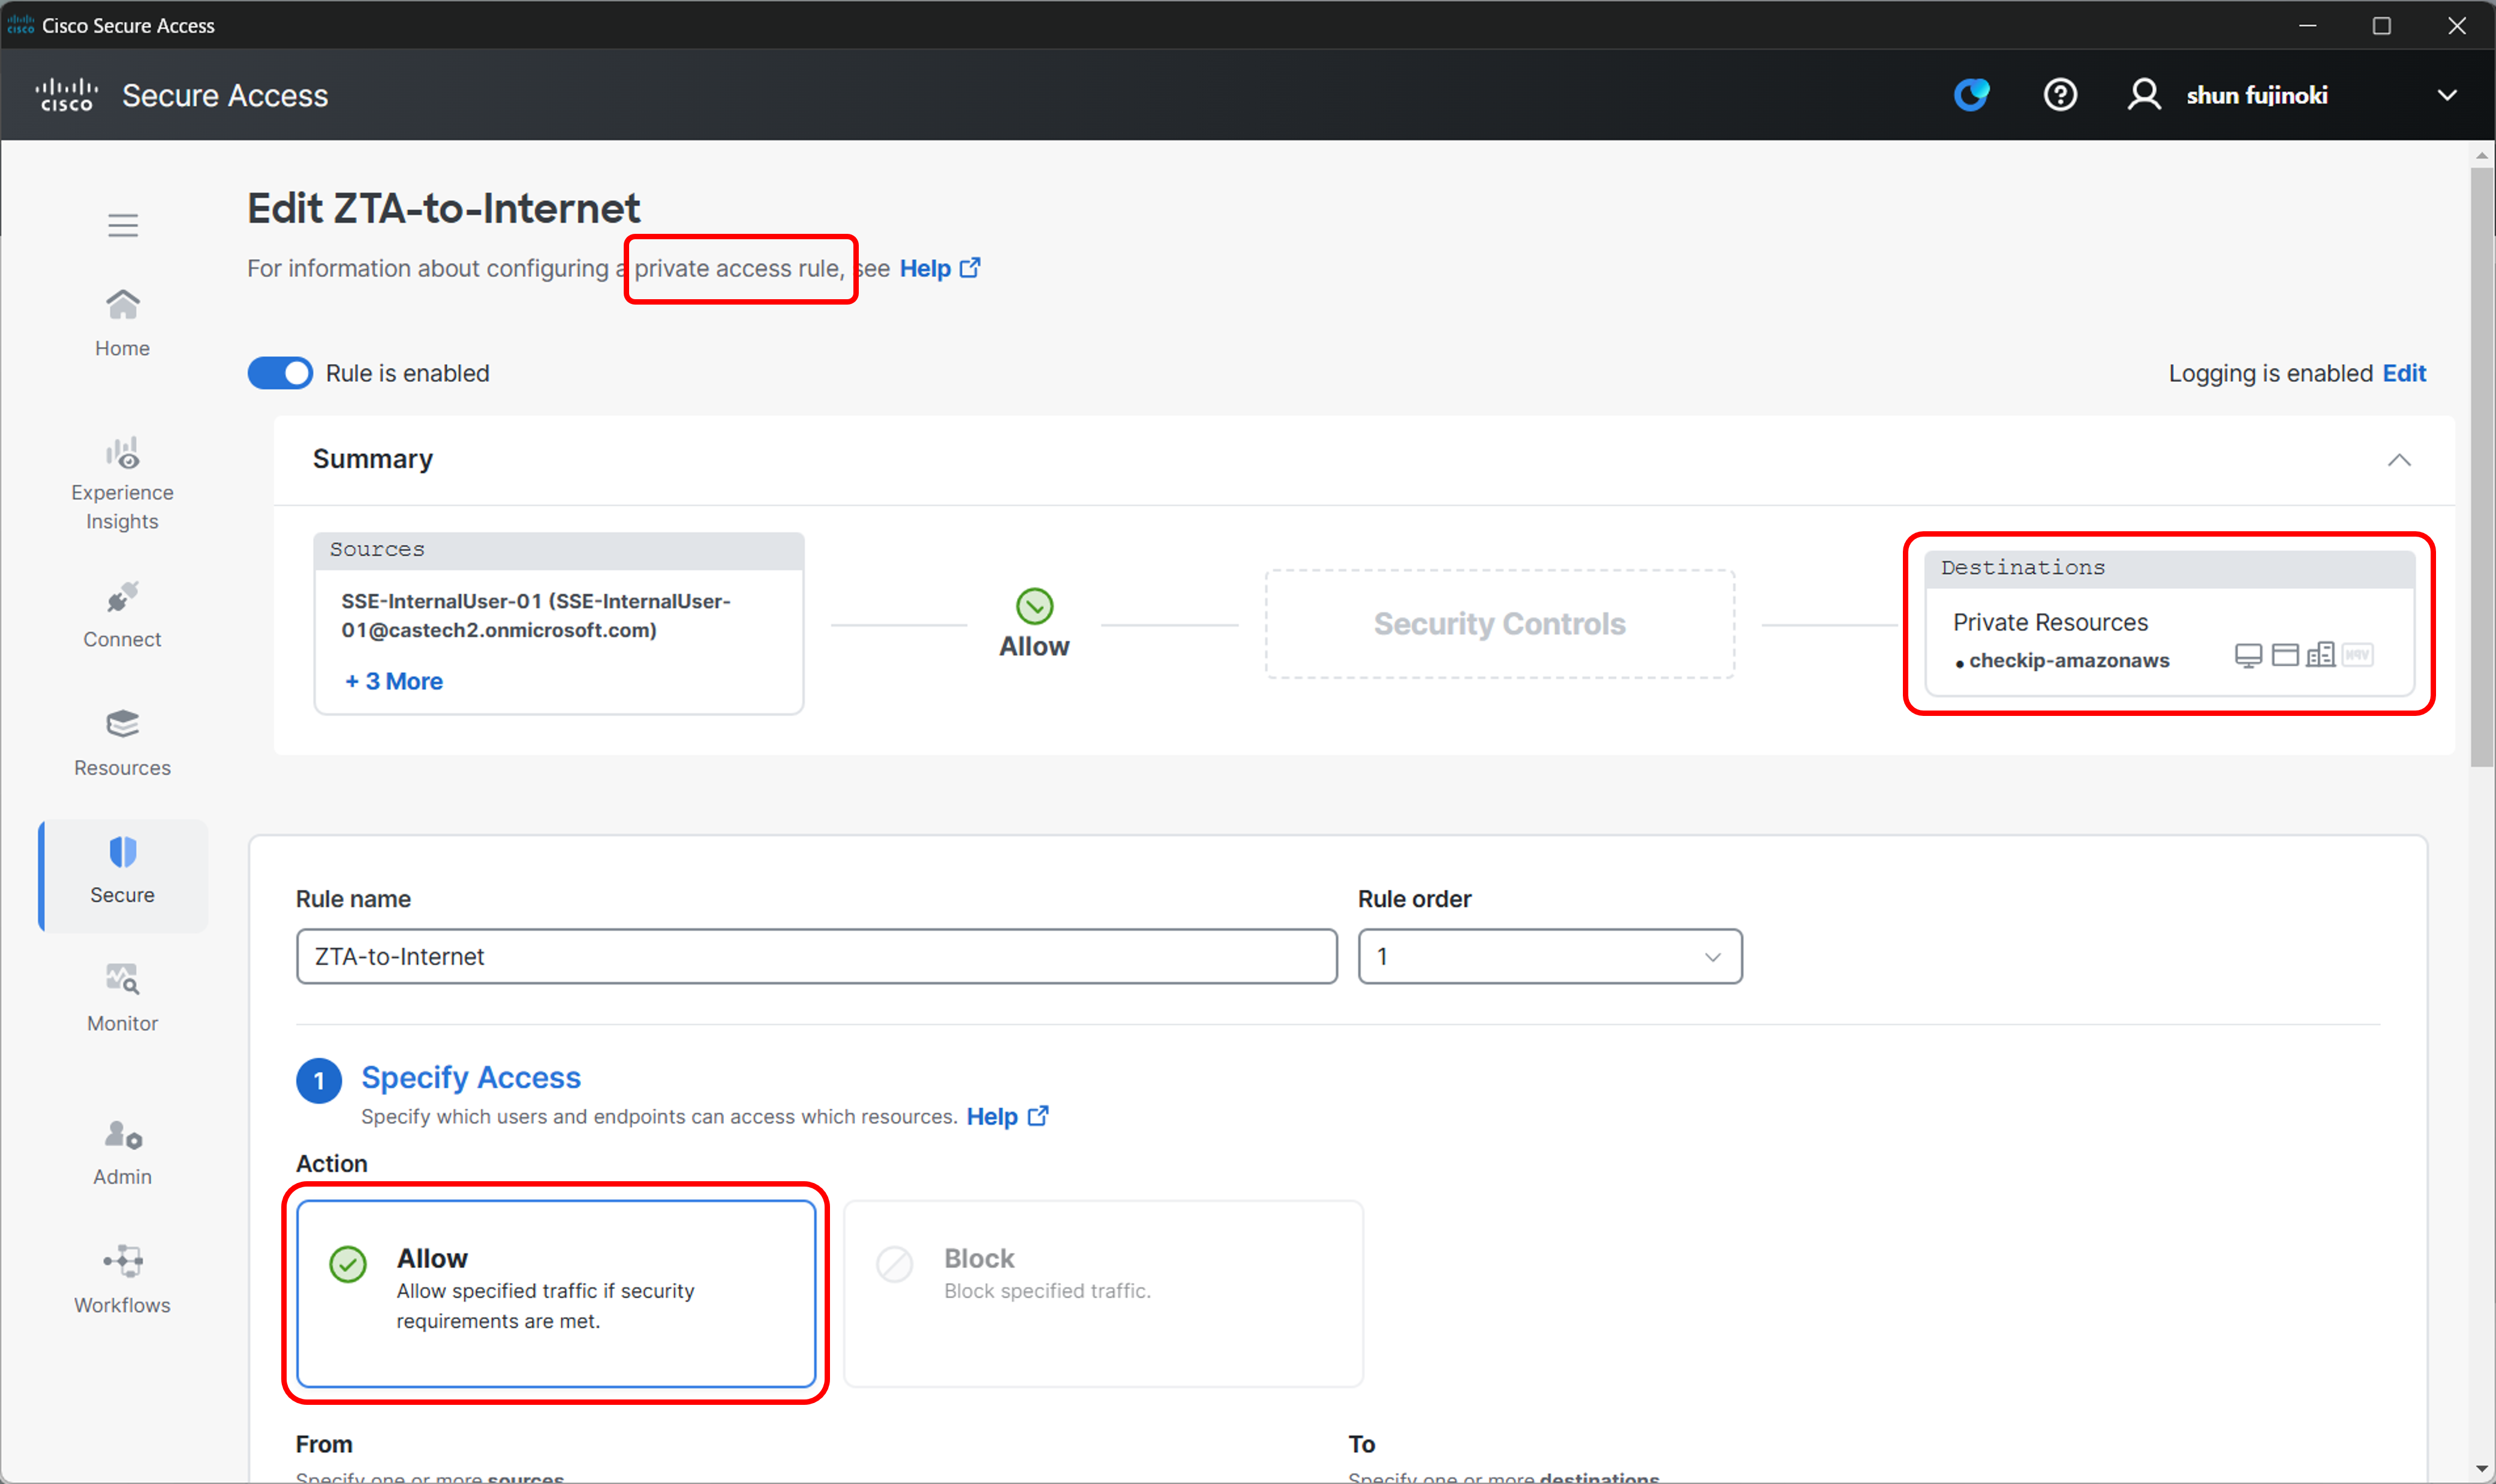The height and width of the screenshot is (1484, 2496).
Task: Click the vertical scrollbar thumb
Action: [x=2481, y=468]
